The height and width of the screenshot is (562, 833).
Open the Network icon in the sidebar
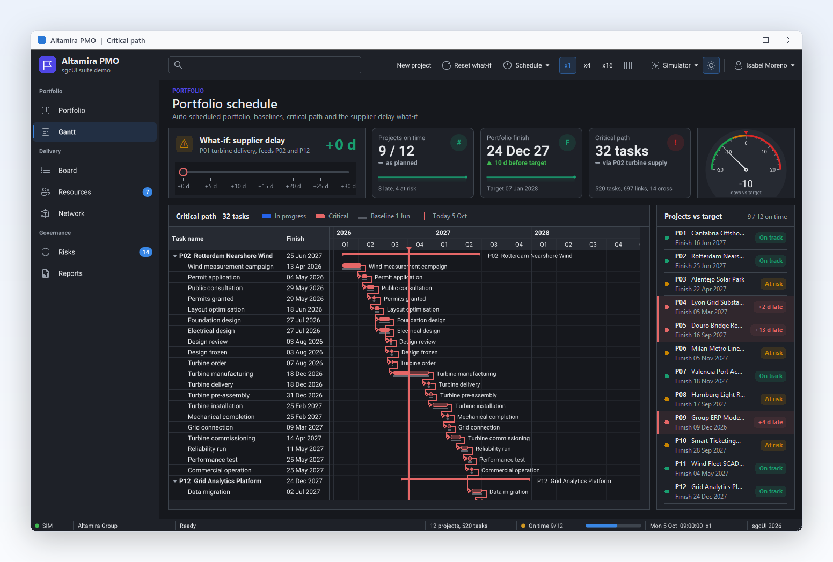[46, 213]
